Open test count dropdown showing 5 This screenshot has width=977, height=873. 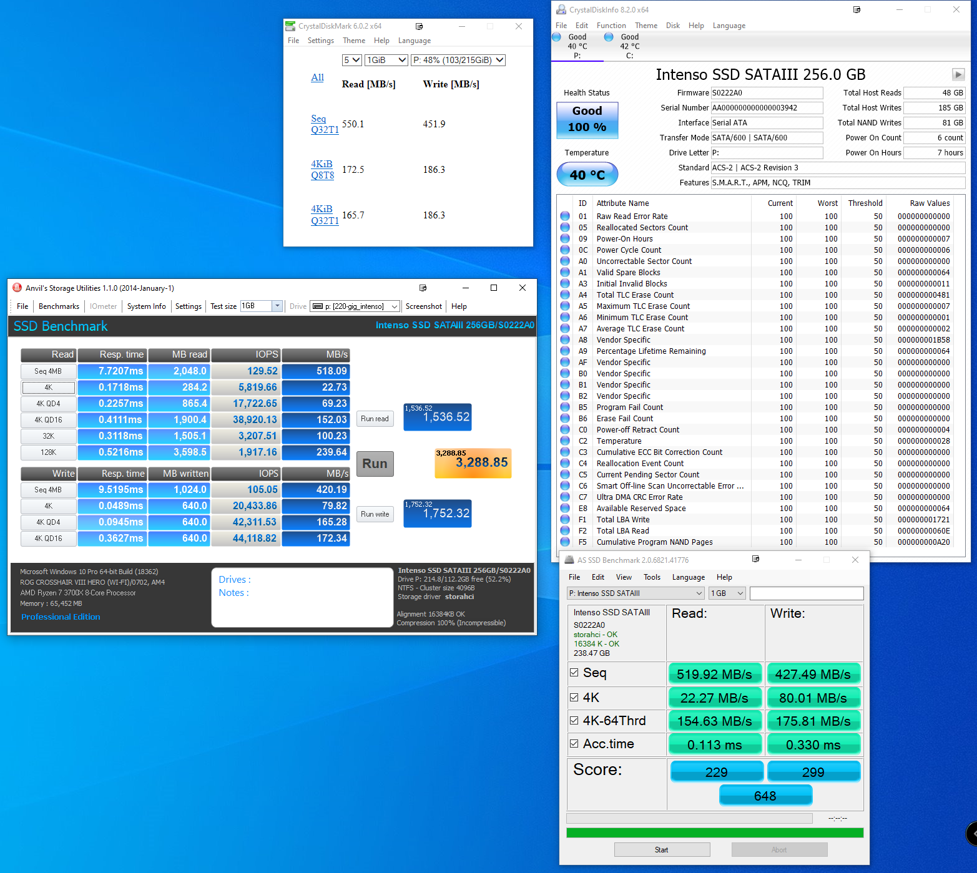351,60
